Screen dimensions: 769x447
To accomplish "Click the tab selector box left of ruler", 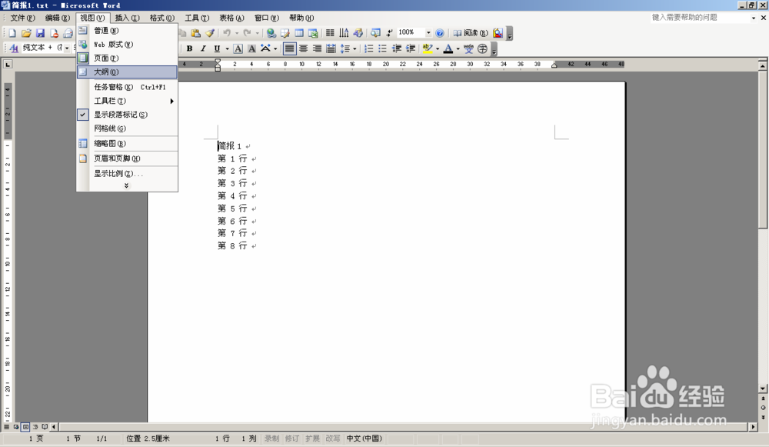I will [x=8, y=65].
